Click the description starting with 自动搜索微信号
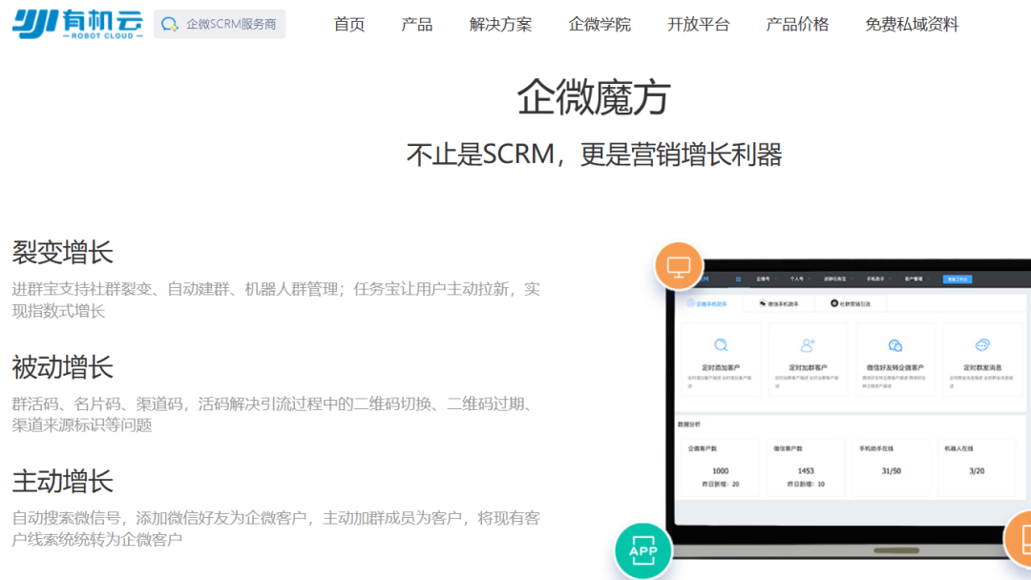This screenshot has width=1031, height=580. 276,528
